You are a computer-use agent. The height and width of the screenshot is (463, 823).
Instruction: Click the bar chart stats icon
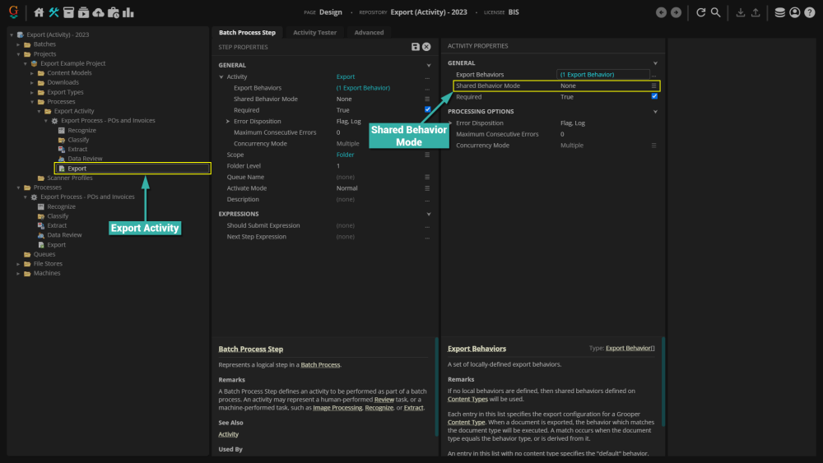tap(128, 12)
